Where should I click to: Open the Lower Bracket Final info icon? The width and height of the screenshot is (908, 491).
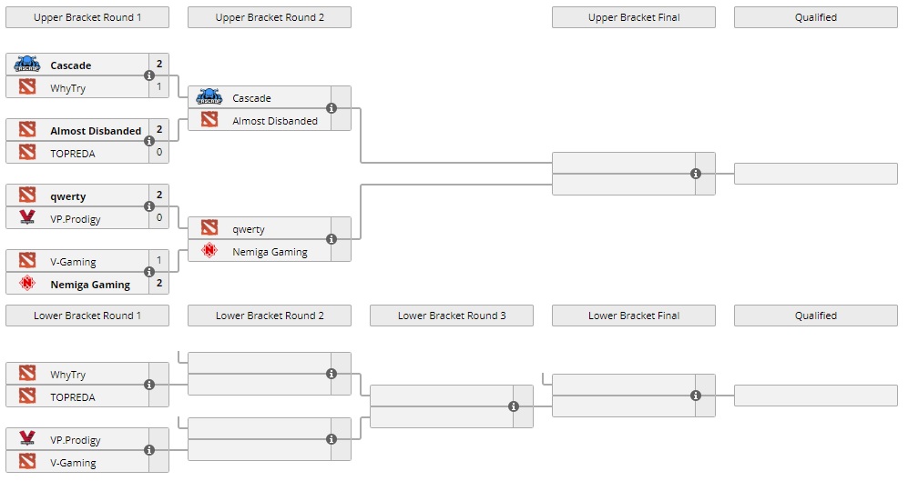696,396
